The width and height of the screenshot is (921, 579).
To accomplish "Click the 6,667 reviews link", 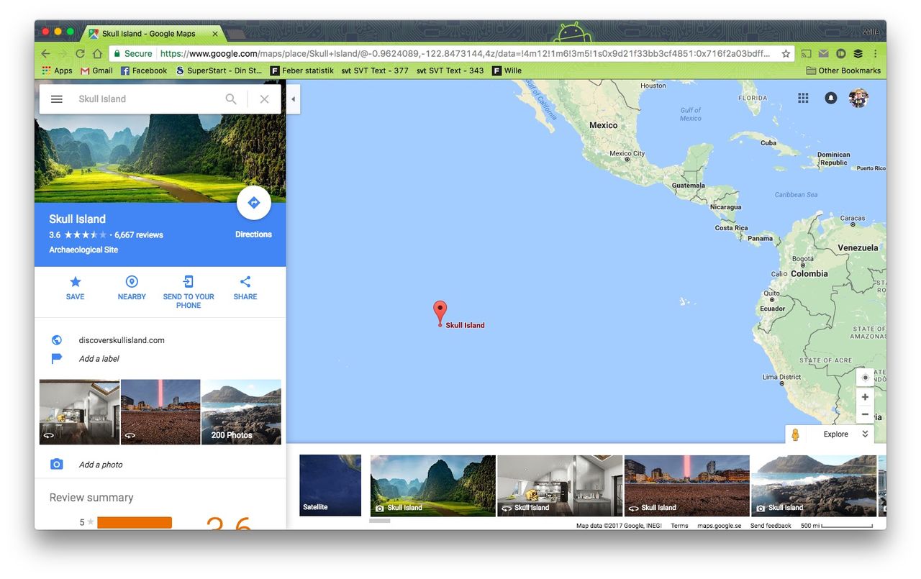I will click(139, 235).
